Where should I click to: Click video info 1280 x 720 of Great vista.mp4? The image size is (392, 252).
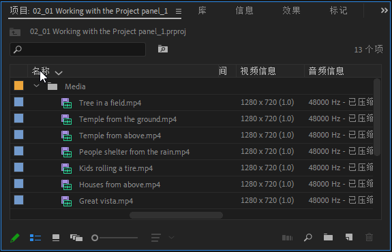click(x=267, y=200)
